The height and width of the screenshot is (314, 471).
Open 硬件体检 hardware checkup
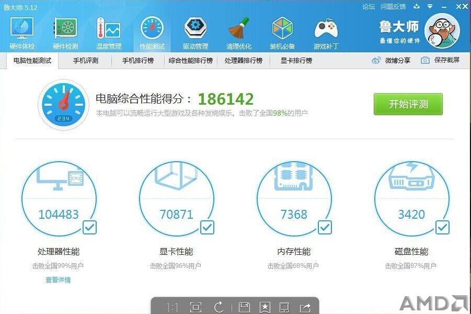[21, 33]
